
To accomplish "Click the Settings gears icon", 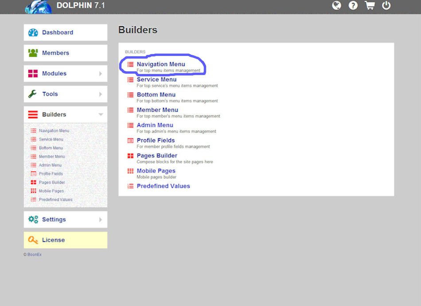I will (33, 220).
